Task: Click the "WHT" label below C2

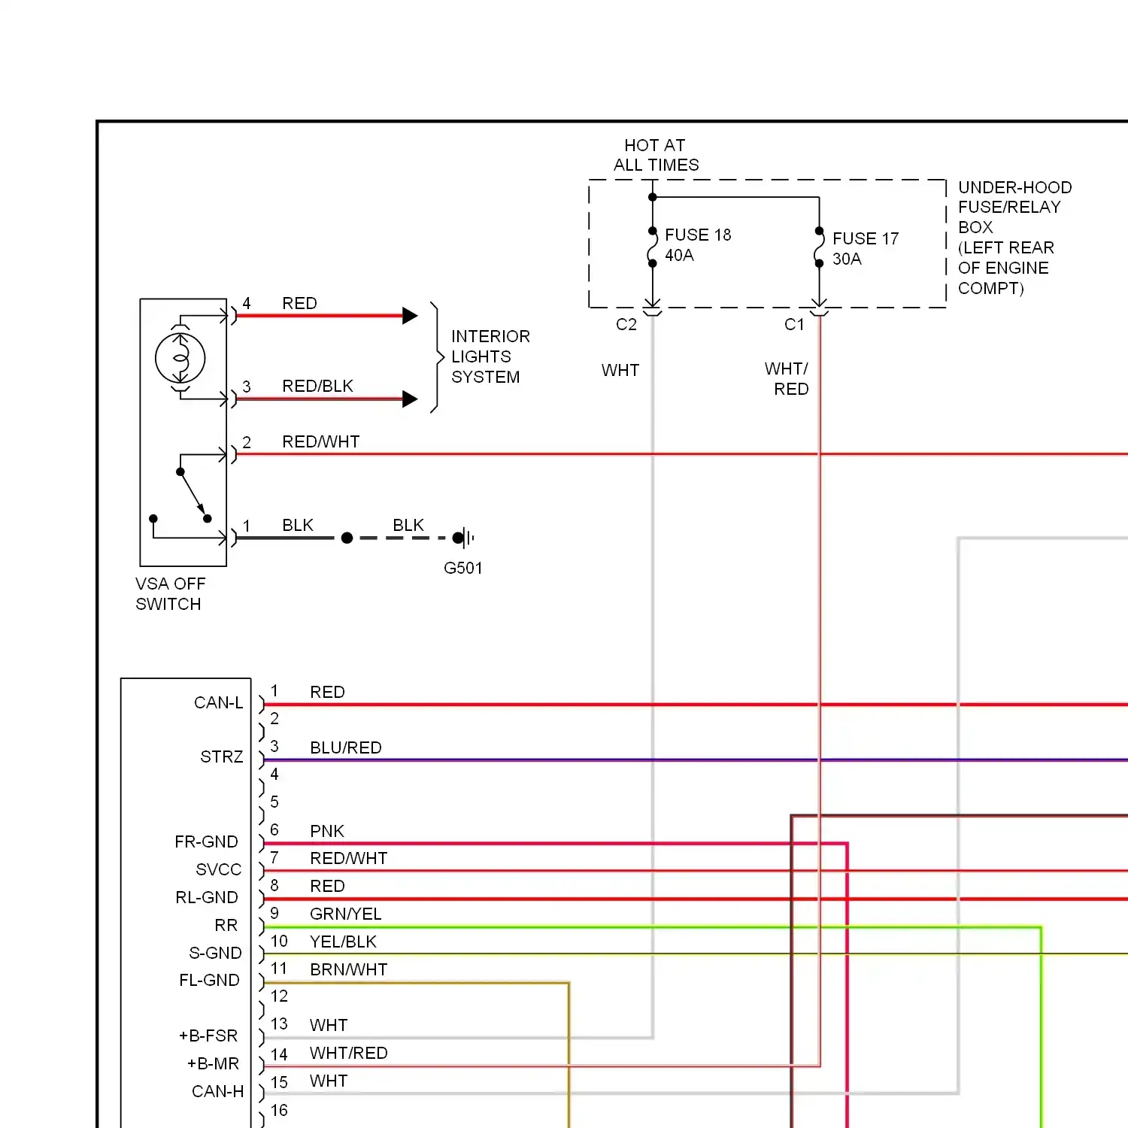Action: [x=620, y=370]
